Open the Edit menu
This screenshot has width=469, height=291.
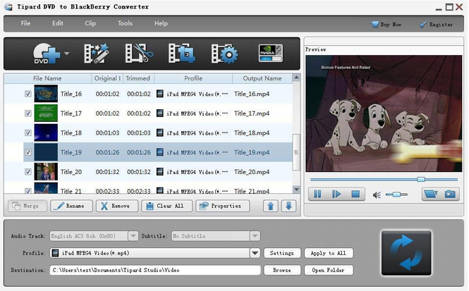pyautogui.click(x=58, y=23)
